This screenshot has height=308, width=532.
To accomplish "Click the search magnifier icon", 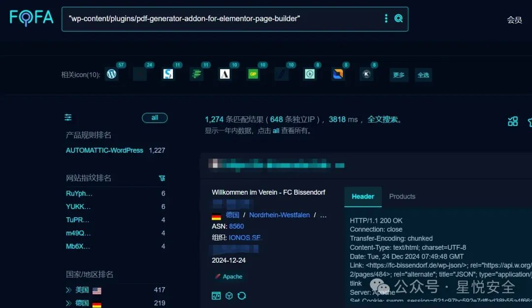I will pyautogui.click(x=399, y=18).
